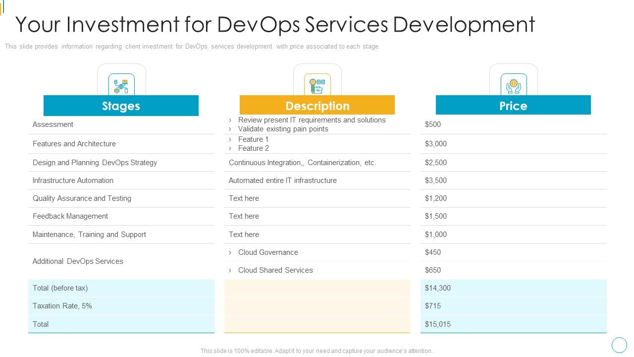The width and height of the screenshot is (634, 357).
Task: Click the Taxation Rate, 5% shaded cell
Action: tap(121, 306)
